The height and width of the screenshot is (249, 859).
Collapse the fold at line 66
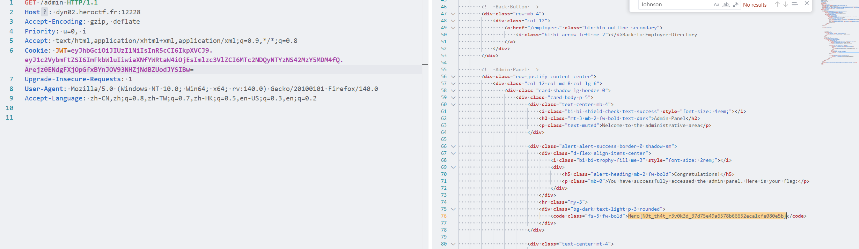click(453, 146)
